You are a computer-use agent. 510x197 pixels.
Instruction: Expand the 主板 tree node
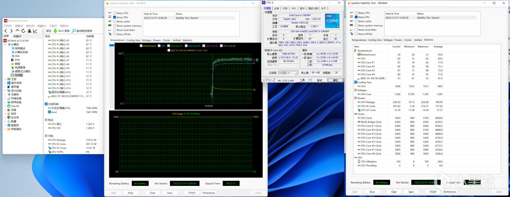pos(5,79)
